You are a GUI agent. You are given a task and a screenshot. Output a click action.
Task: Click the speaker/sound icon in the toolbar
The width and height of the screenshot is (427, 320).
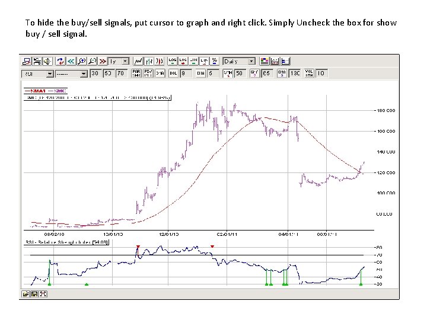click(47, 61)
